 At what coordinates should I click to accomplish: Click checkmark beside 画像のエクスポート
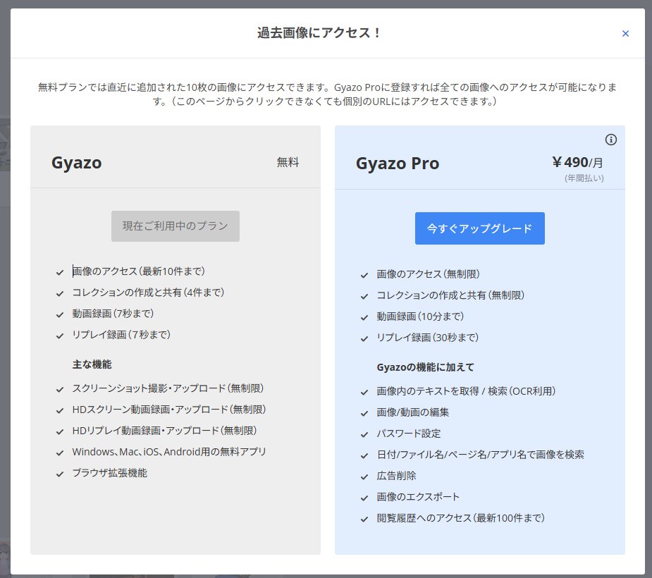pos(364,498)
